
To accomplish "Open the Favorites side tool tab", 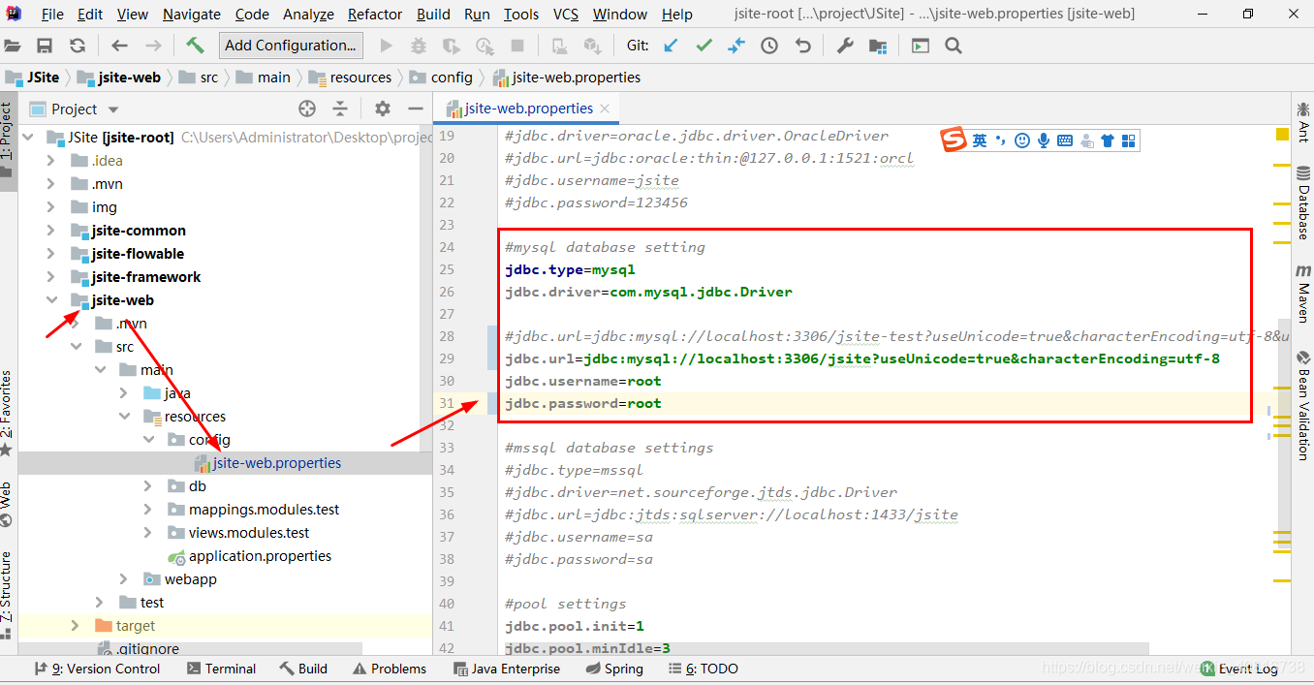I will [7, 412].
